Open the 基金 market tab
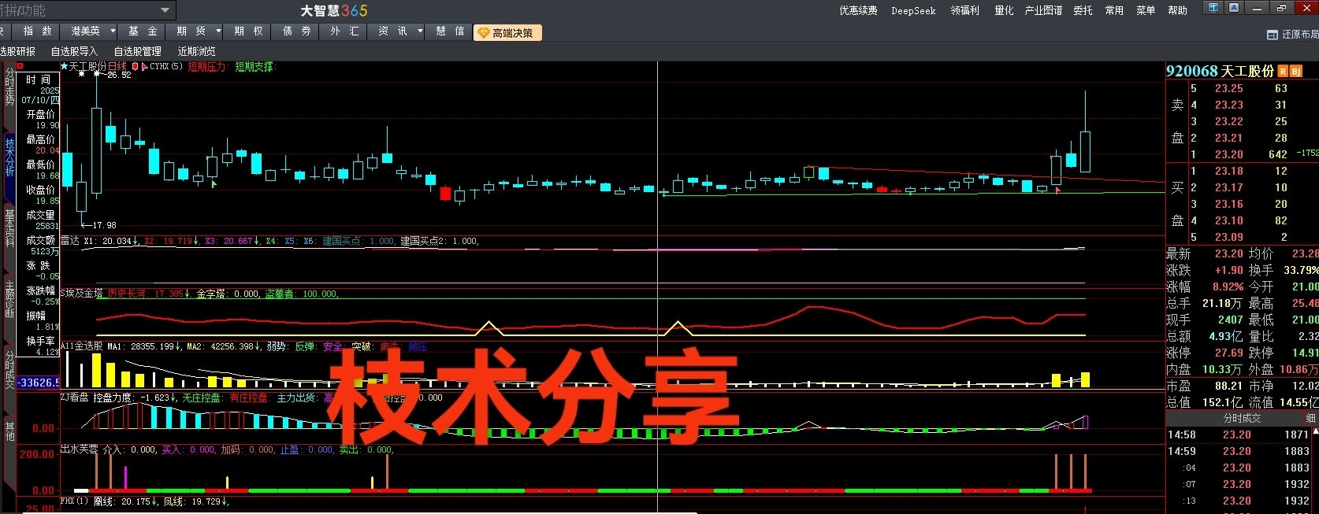Image resolution: width=1319 pixels, height=514 pixels. click(143, 31)
